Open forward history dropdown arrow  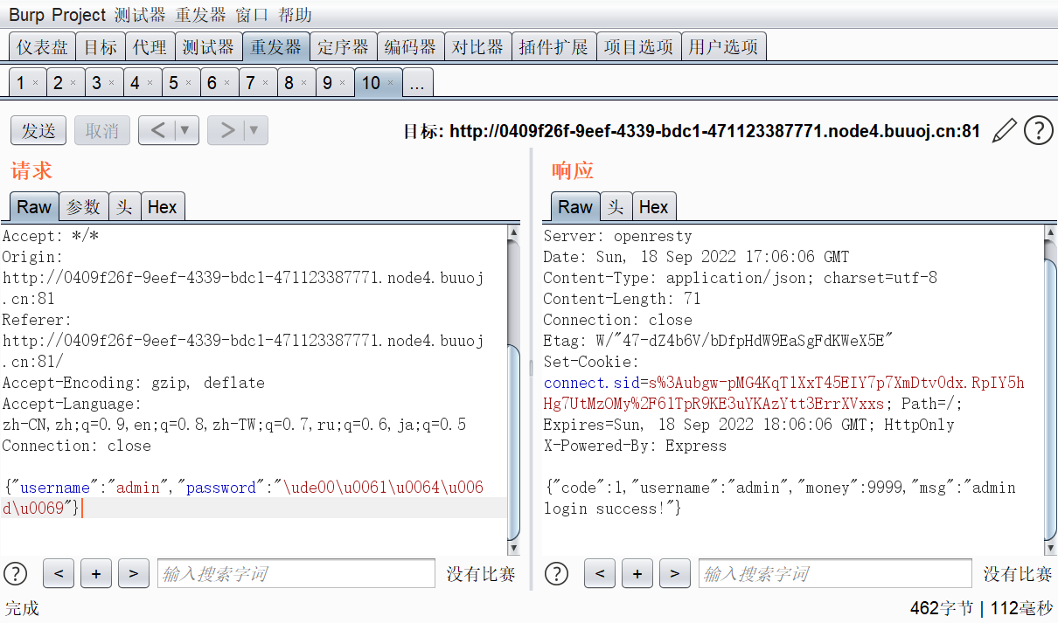click(x=254, y=131)
